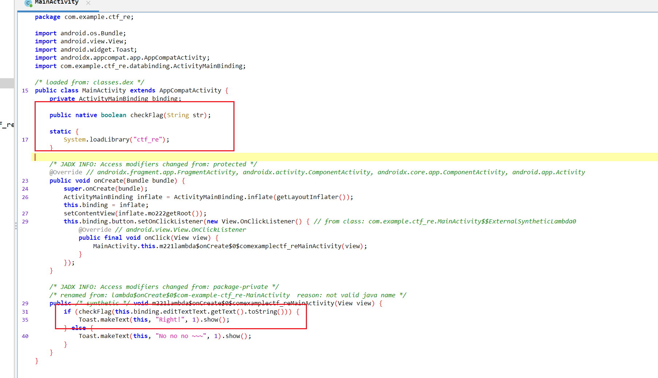Viewport: 658px width, 378px height.
Task: Click the class icon on MainActivity tab
Action: coord(28,3)
